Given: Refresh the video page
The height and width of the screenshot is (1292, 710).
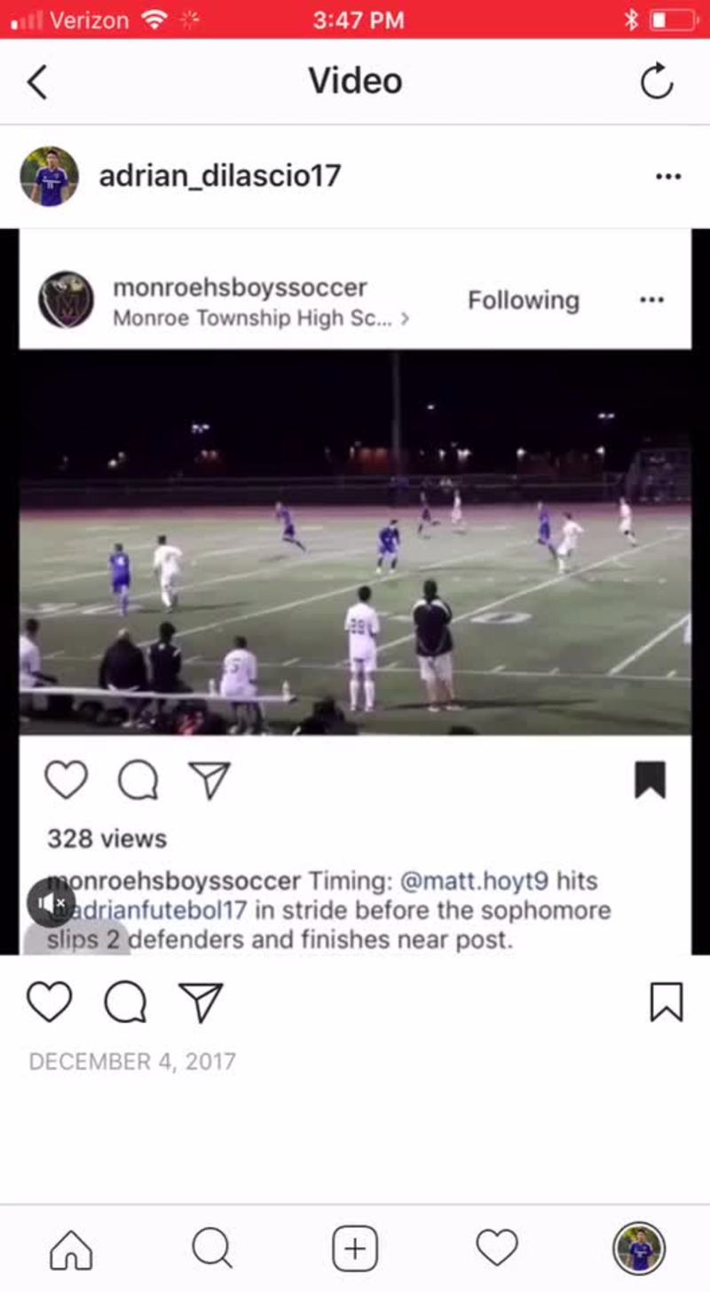Looking at the screenshot, I should (657, 82).
